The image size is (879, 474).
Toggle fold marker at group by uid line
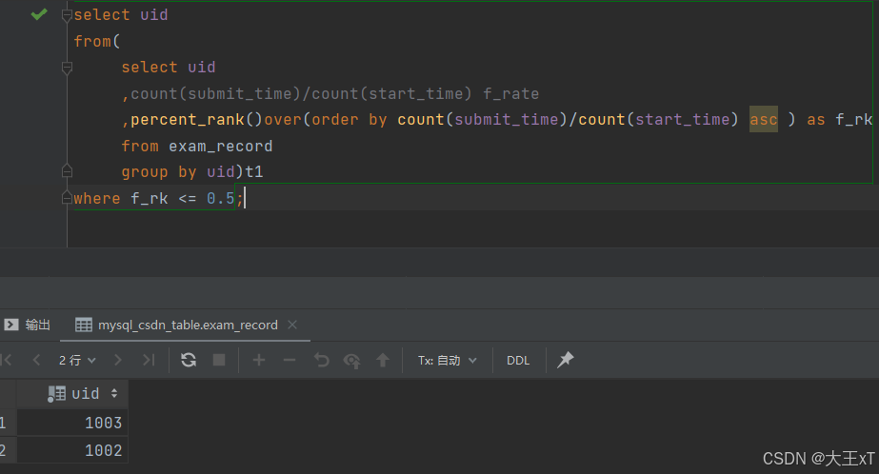point(67,170)
